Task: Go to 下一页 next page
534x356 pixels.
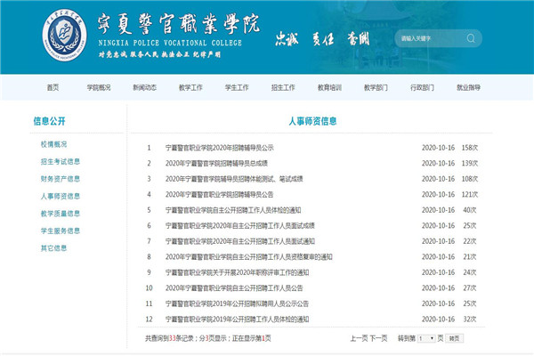Action: [x=378, y=338]
